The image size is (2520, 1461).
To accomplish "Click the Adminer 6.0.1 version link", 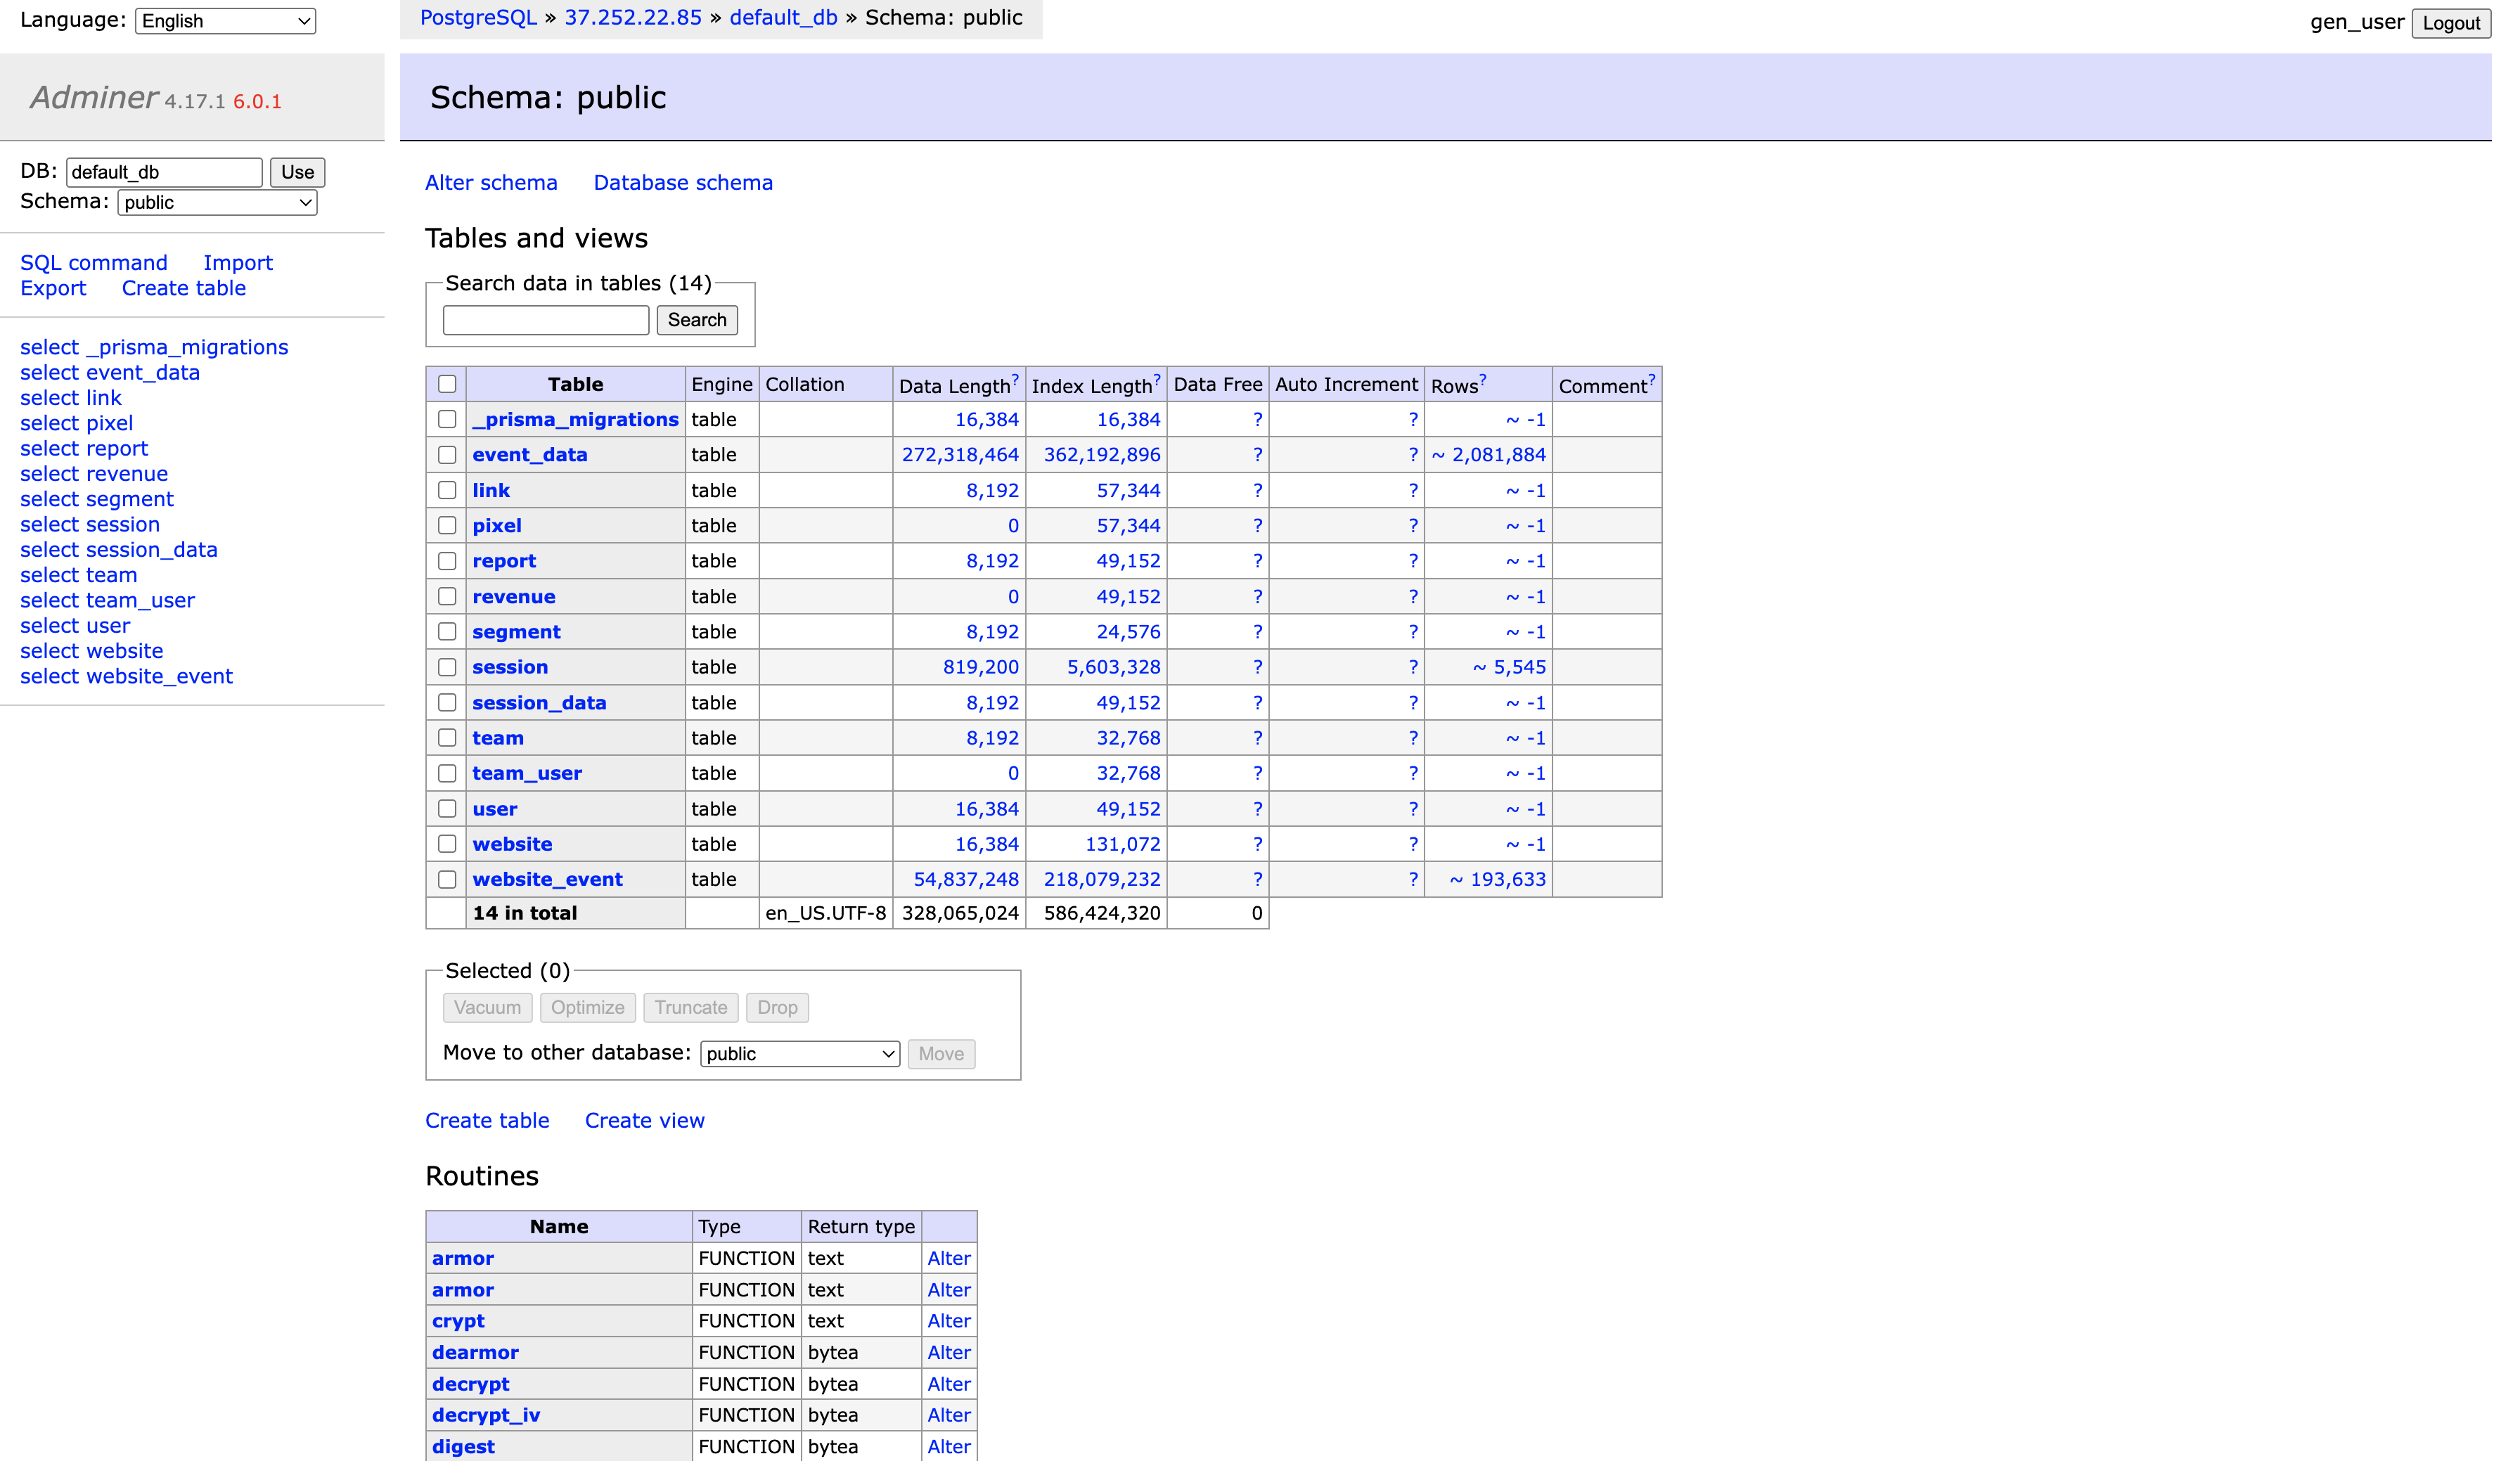I will pos(257,102).
